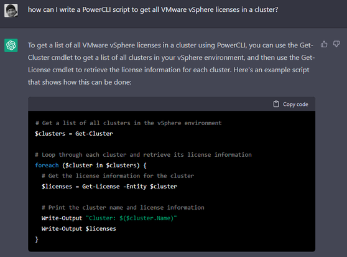Click the comment 'Get a list of all clusters'
The height and width of the screenshot is (257, 347).
(128, 123)
